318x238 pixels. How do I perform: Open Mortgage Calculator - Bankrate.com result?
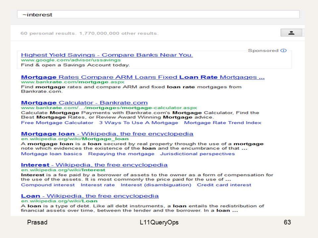84,102
